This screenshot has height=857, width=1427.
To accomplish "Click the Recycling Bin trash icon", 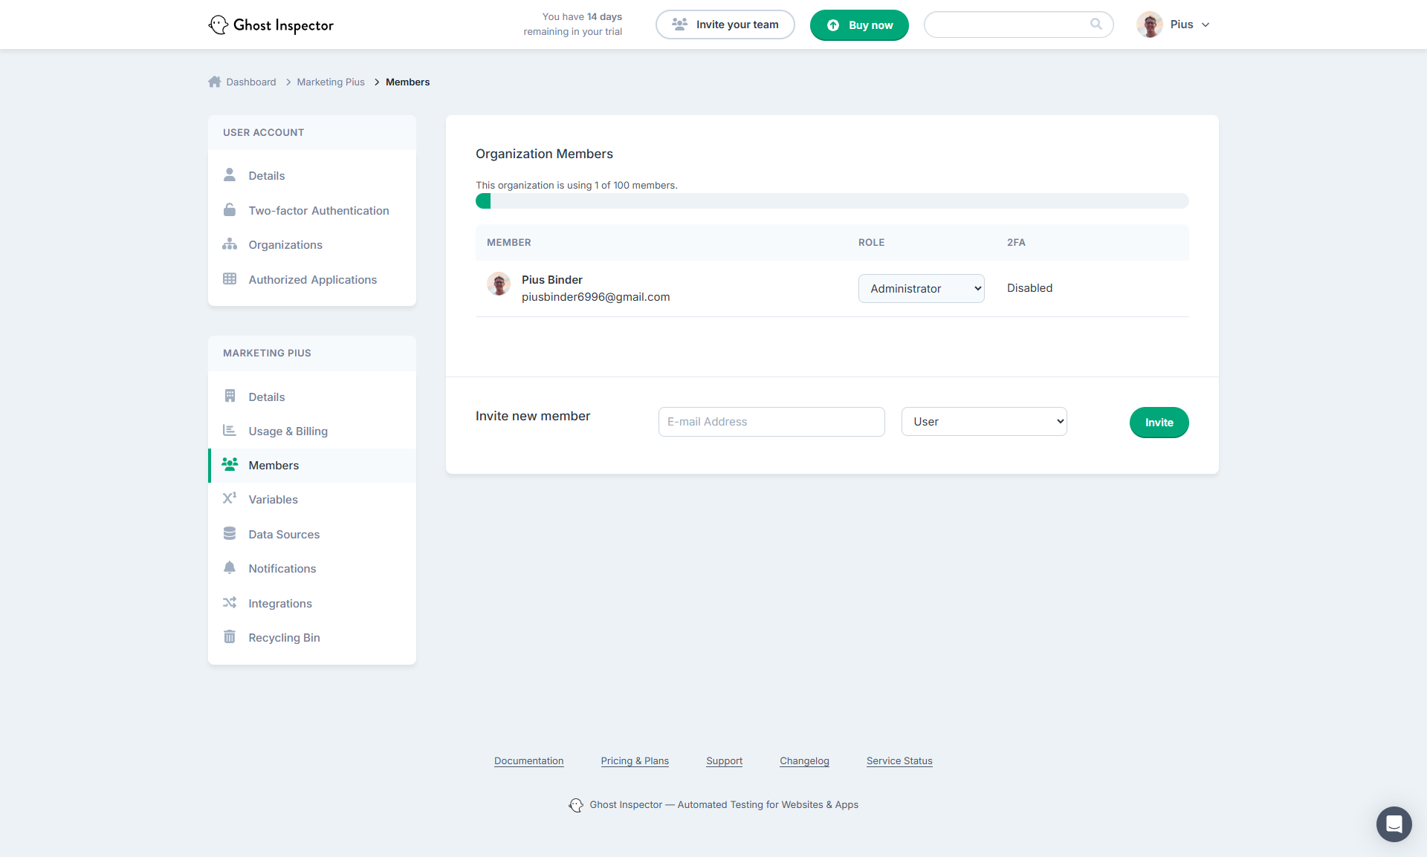I will click(x=230, y=637).
